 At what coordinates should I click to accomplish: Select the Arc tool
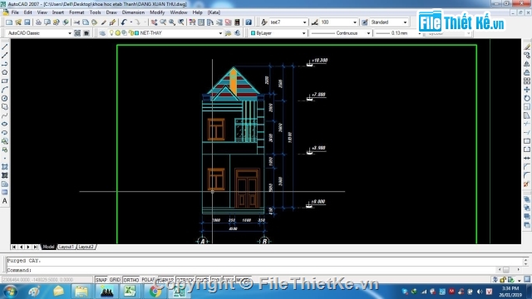click(x=5, y=90)
